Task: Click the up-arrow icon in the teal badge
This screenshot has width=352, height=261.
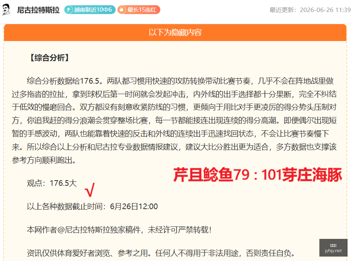Action: [x=69, y=10]
